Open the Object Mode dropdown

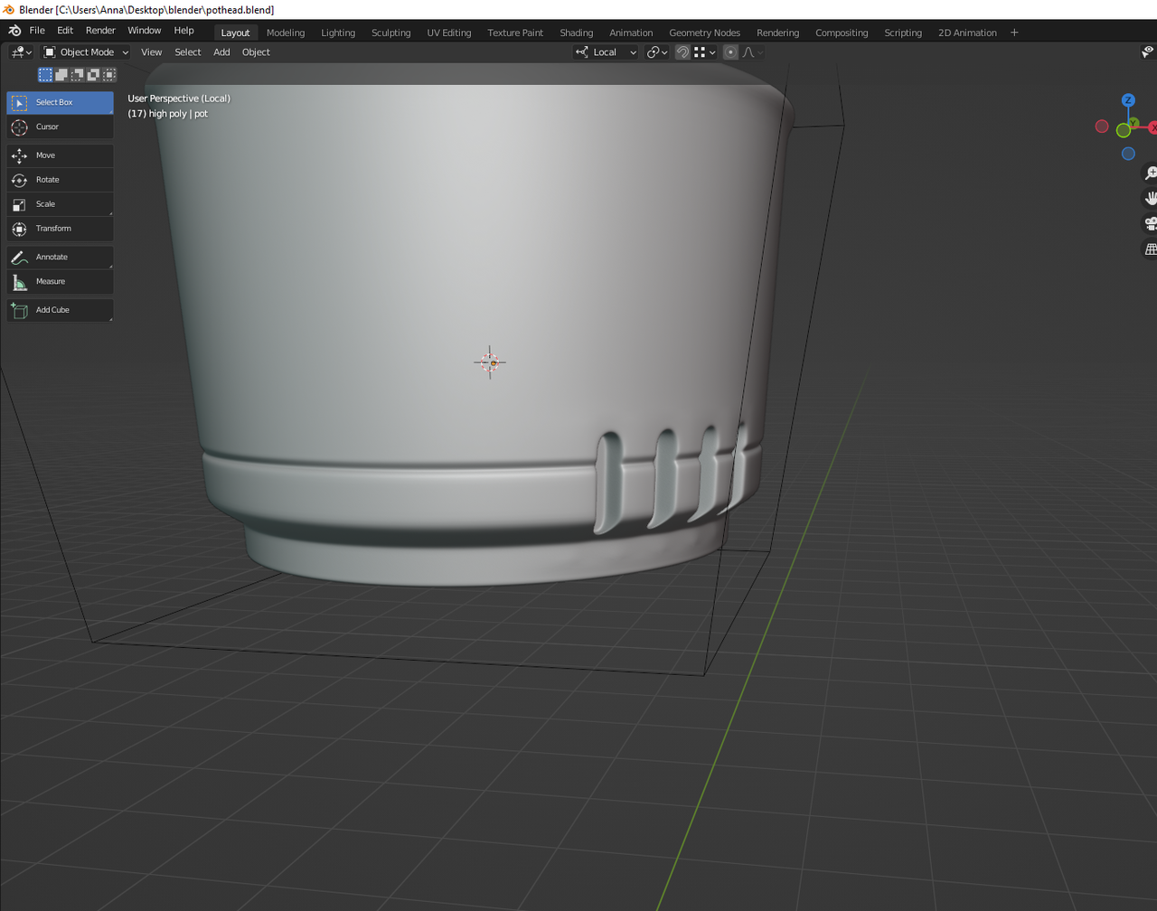click(87, 52)
